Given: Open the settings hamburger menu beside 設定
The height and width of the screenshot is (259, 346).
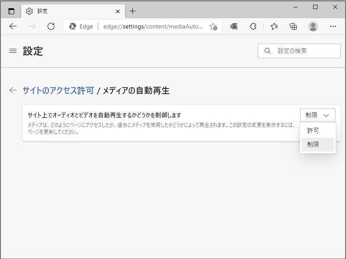Looking at the screenshot, I should tap(13, 51).
